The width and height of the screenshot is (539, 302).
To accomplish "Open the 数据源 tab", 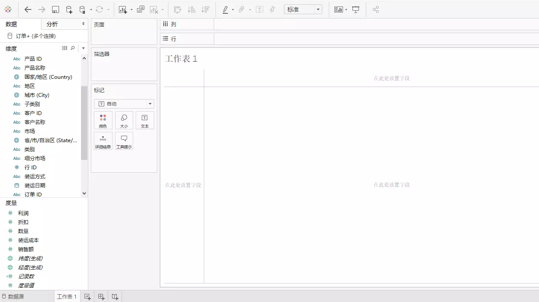I will [13, 296].
